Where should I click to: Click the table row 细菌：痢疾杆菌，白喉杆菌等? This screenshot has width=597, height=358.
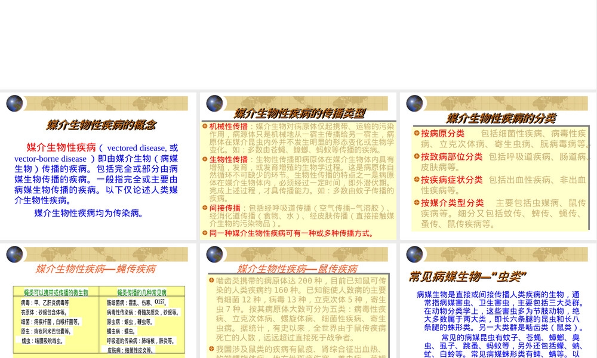coord(51,322)
